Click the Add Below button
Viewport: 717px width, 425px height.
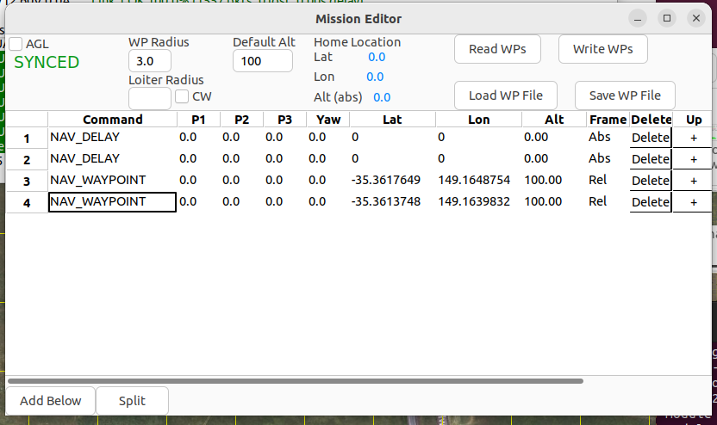point(51,401)
